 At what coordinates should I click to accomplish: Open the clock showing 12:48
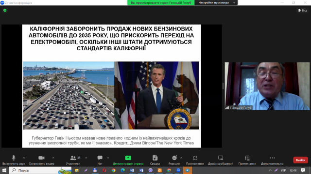[x=293, y=170]
